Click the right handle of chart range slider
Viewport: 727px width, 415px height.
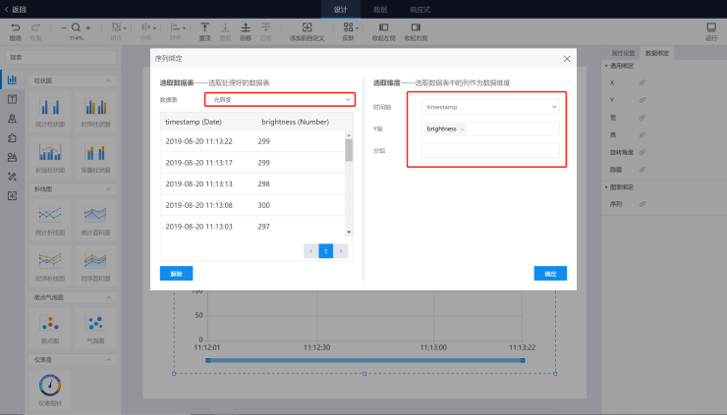click(523, 360)
